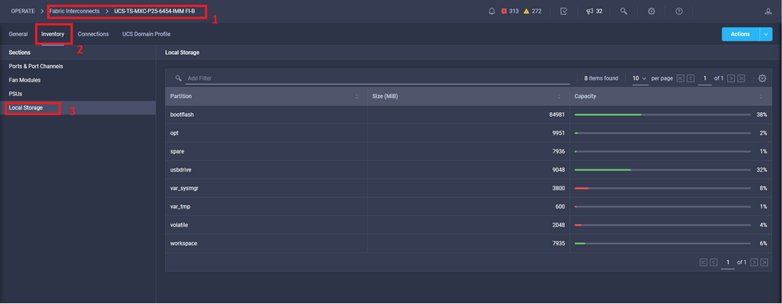Switch to the Connections tab
The image size is (782, 304).
[93, 34]
